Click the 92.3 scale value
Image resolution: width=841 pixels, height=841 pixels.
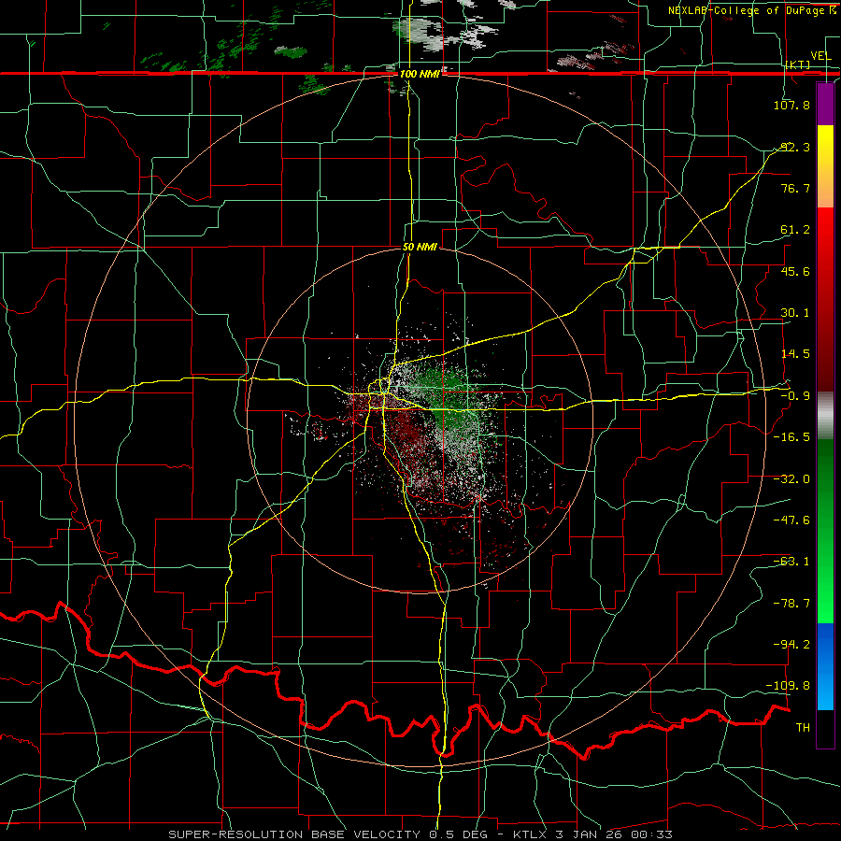795,147
